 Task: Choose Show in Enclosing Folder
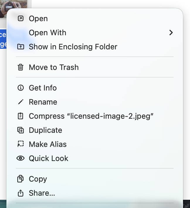(73, 47)
